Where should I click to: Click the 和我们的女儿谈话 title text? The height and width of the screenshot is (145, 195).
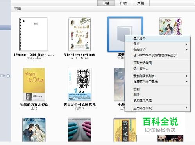pyautogui.click(x=34, y=105)
